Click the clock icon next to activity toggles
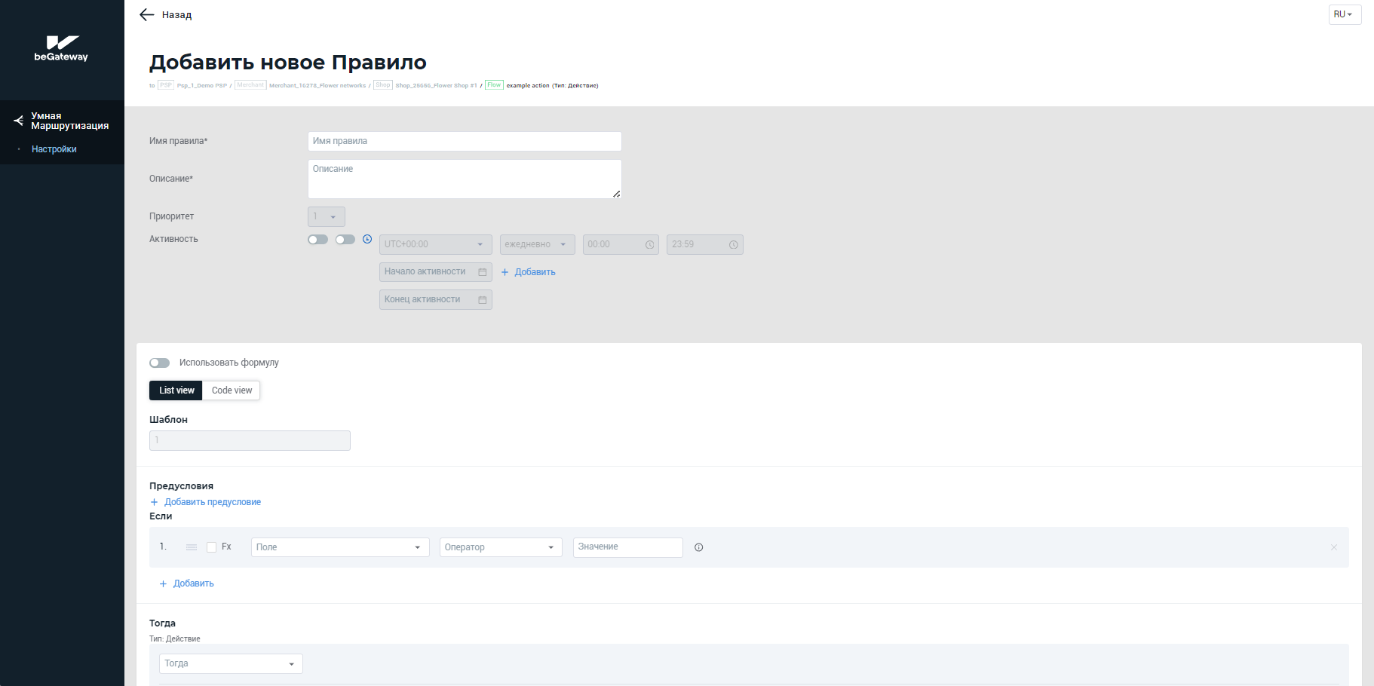The height and width of the screenshot is (686, 1374). click(367, 239)
